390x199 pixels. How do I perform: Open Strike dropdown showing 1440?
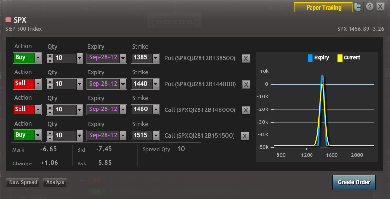[x=156, y=84]
